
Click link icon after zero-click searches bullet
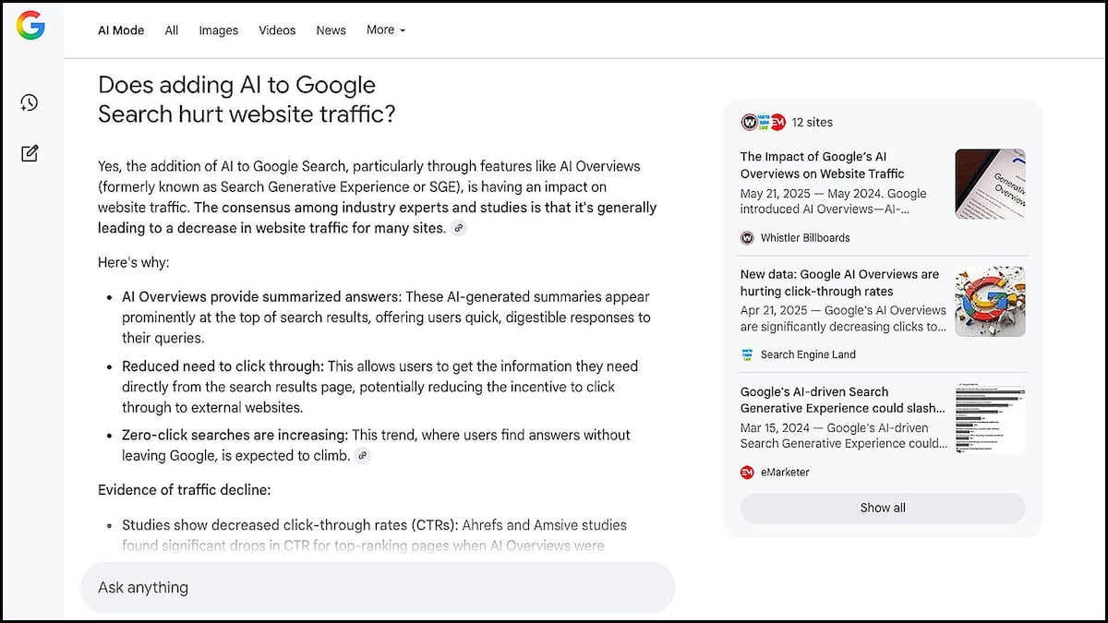363,456
